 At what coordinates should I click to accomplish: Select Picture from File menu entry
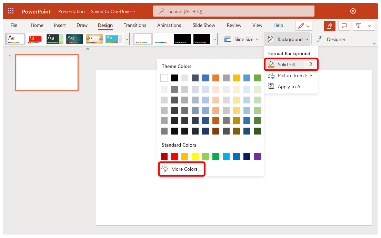coord(295,76)
